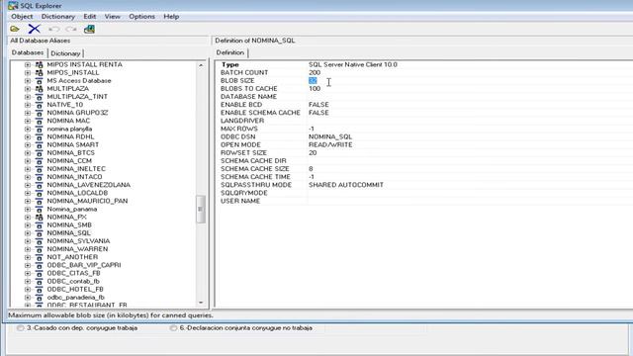
Task: Expand the nomina planylla tree node
Action: point(28,129)
